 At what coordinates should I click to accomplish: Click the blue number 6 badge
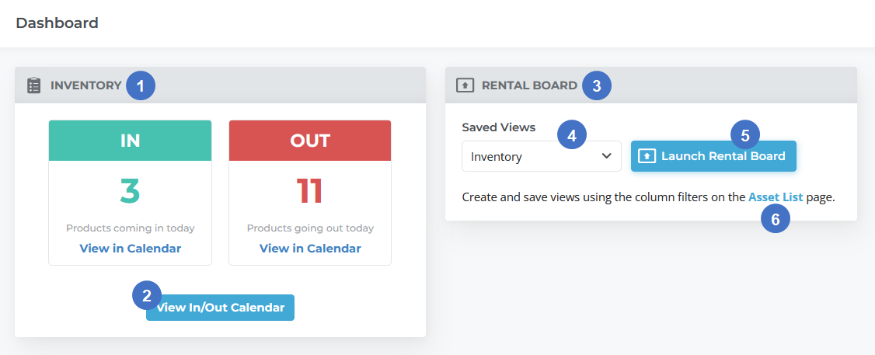pos(775,219)
